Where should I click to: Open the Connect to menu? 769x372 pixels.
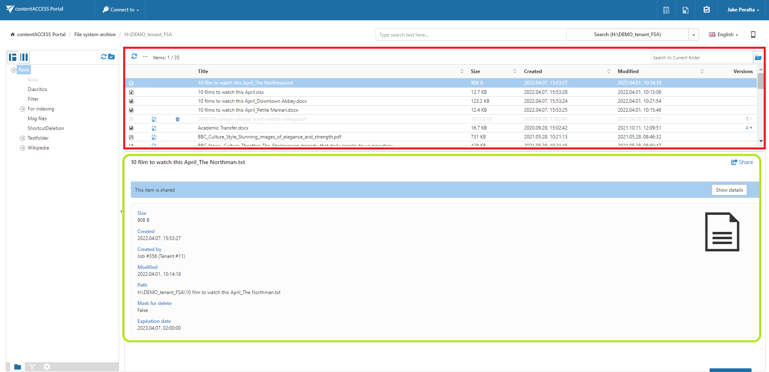(120, 10)
